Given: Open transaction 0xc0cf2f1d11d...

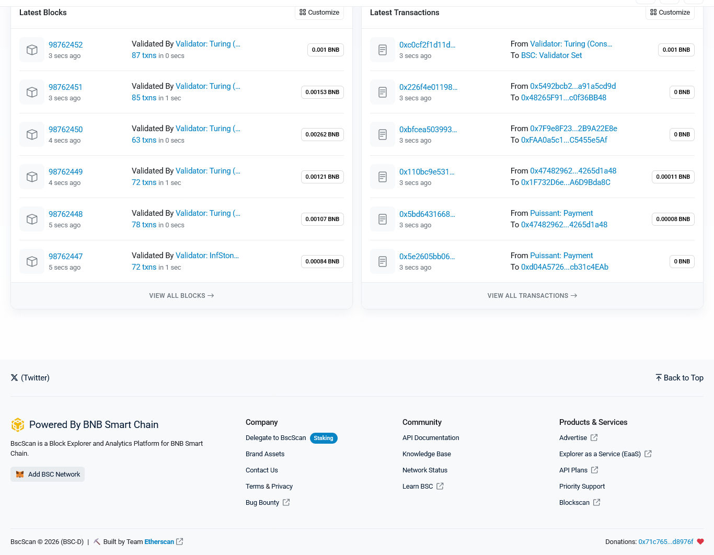Looking at the screenshot, I should click(428, 45).
